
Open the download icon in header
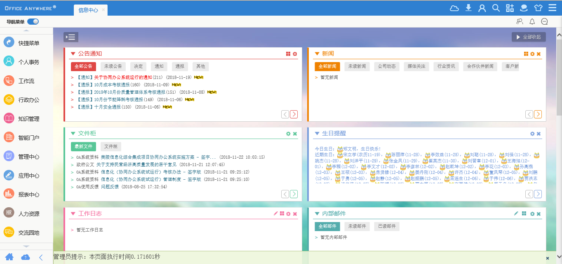click(468, 8)
